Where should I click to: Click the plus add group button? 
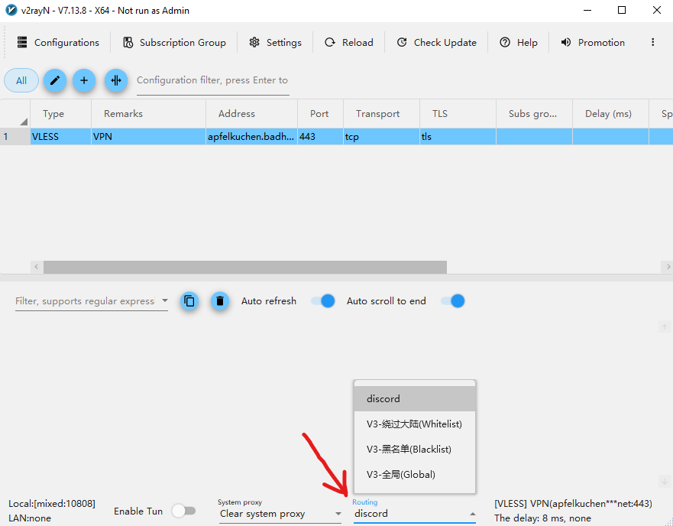[x=84, y=80]
